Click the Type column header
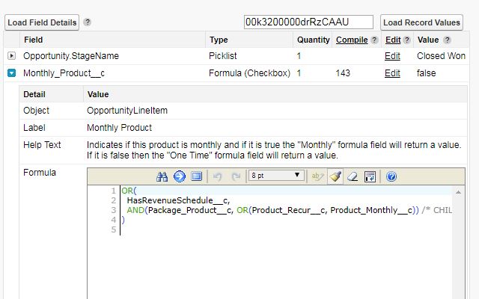The image size is (479, 299). (219, 40)
